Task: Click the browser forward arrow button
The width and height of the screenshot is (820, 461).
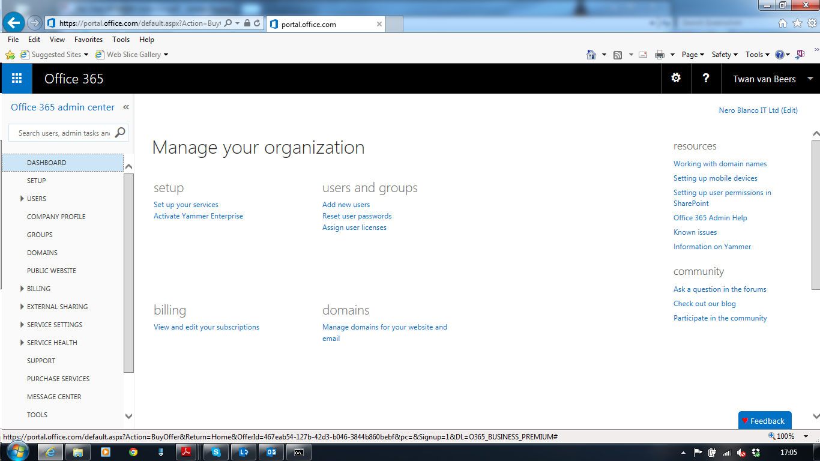Action: point(34,23)
